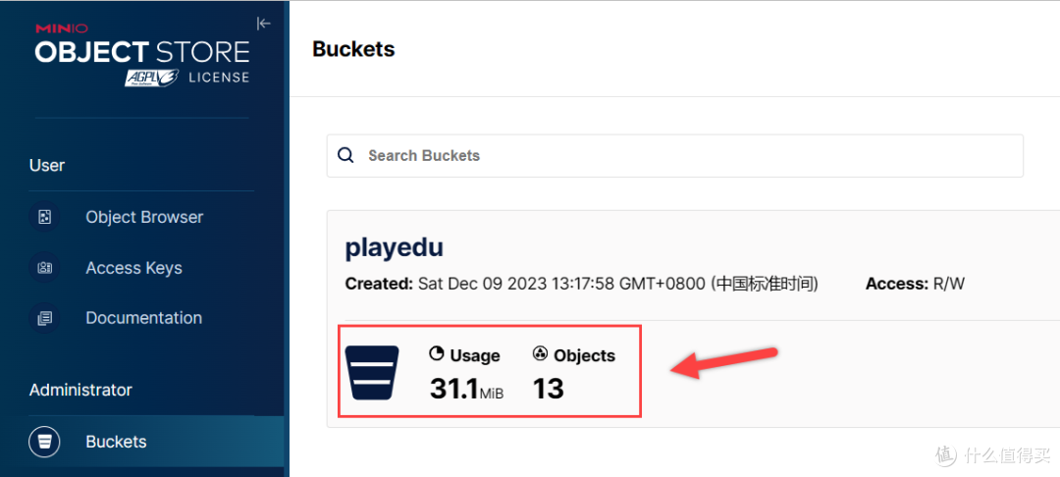Select the Documentation menu entry
1060x477 pixels.
pyautogui.click(x=143, y=318)
